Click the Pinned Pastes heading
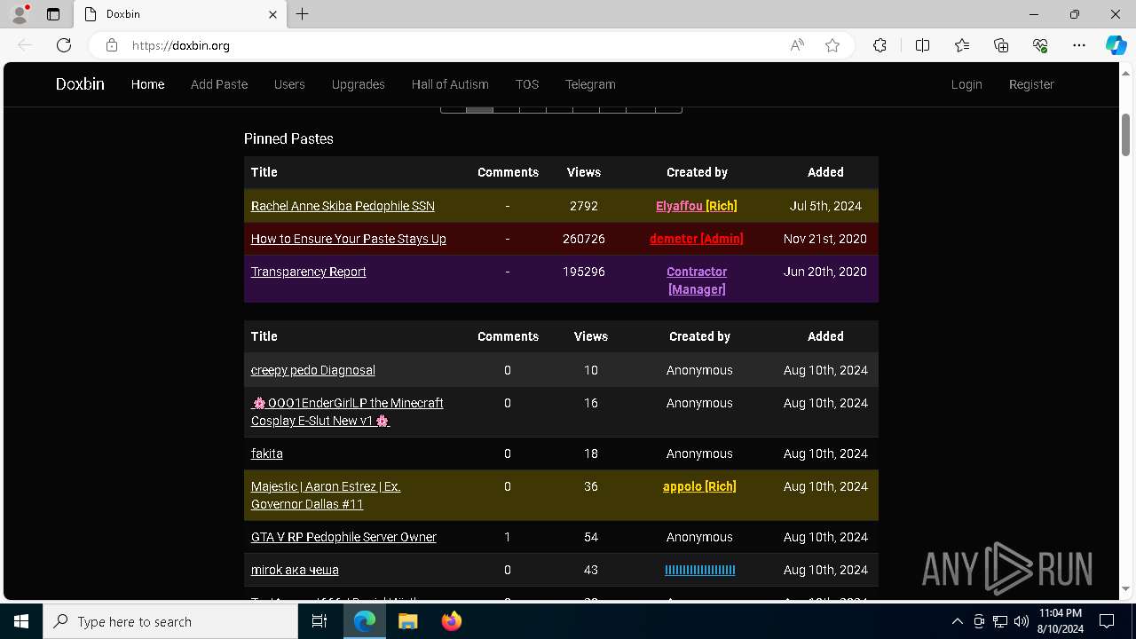 (x=288, y=138)
